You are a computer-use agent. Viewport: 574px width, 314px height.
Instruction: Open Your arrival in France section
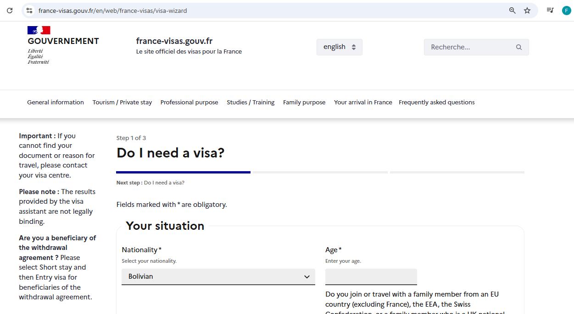point(363,102)
